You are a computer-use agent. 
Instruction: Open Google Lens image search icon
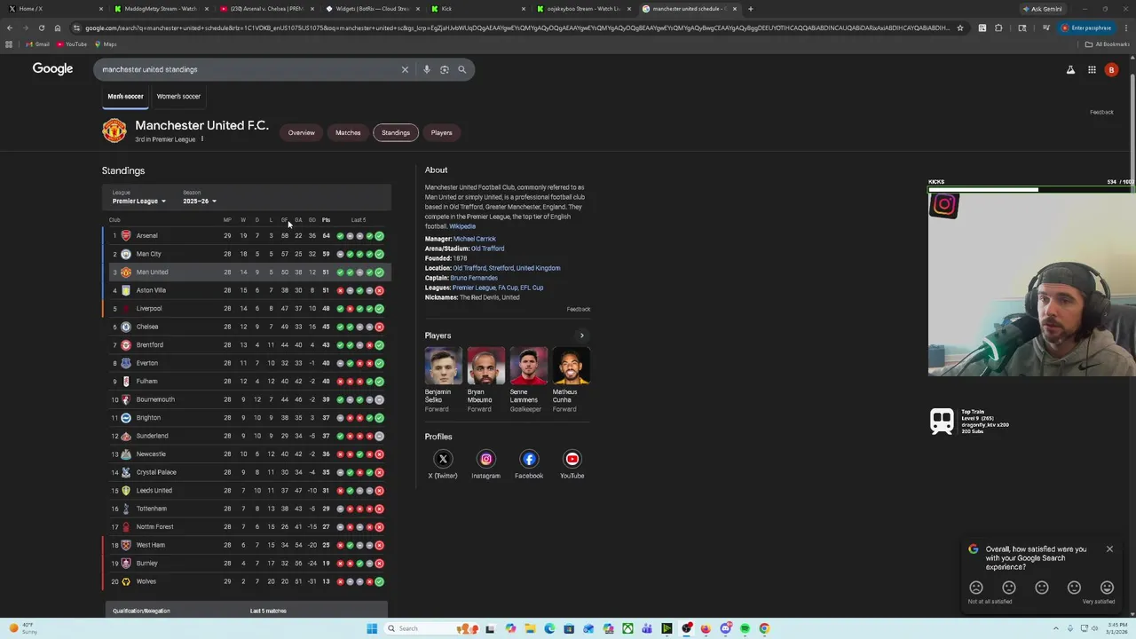444,69
